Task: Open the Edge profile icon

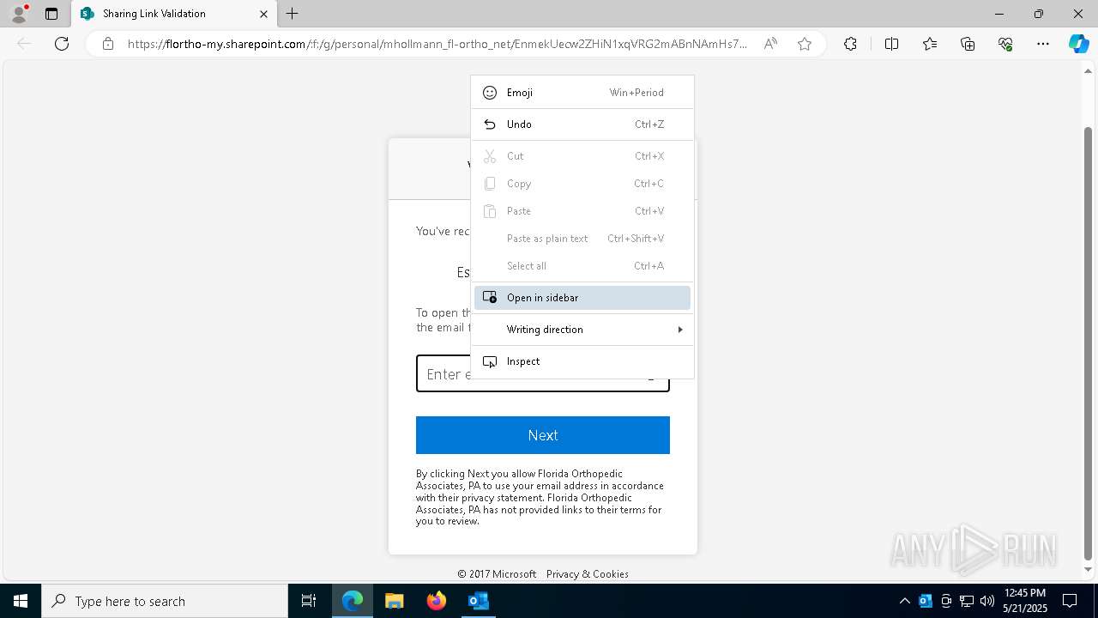Action: tap(19, 14)
